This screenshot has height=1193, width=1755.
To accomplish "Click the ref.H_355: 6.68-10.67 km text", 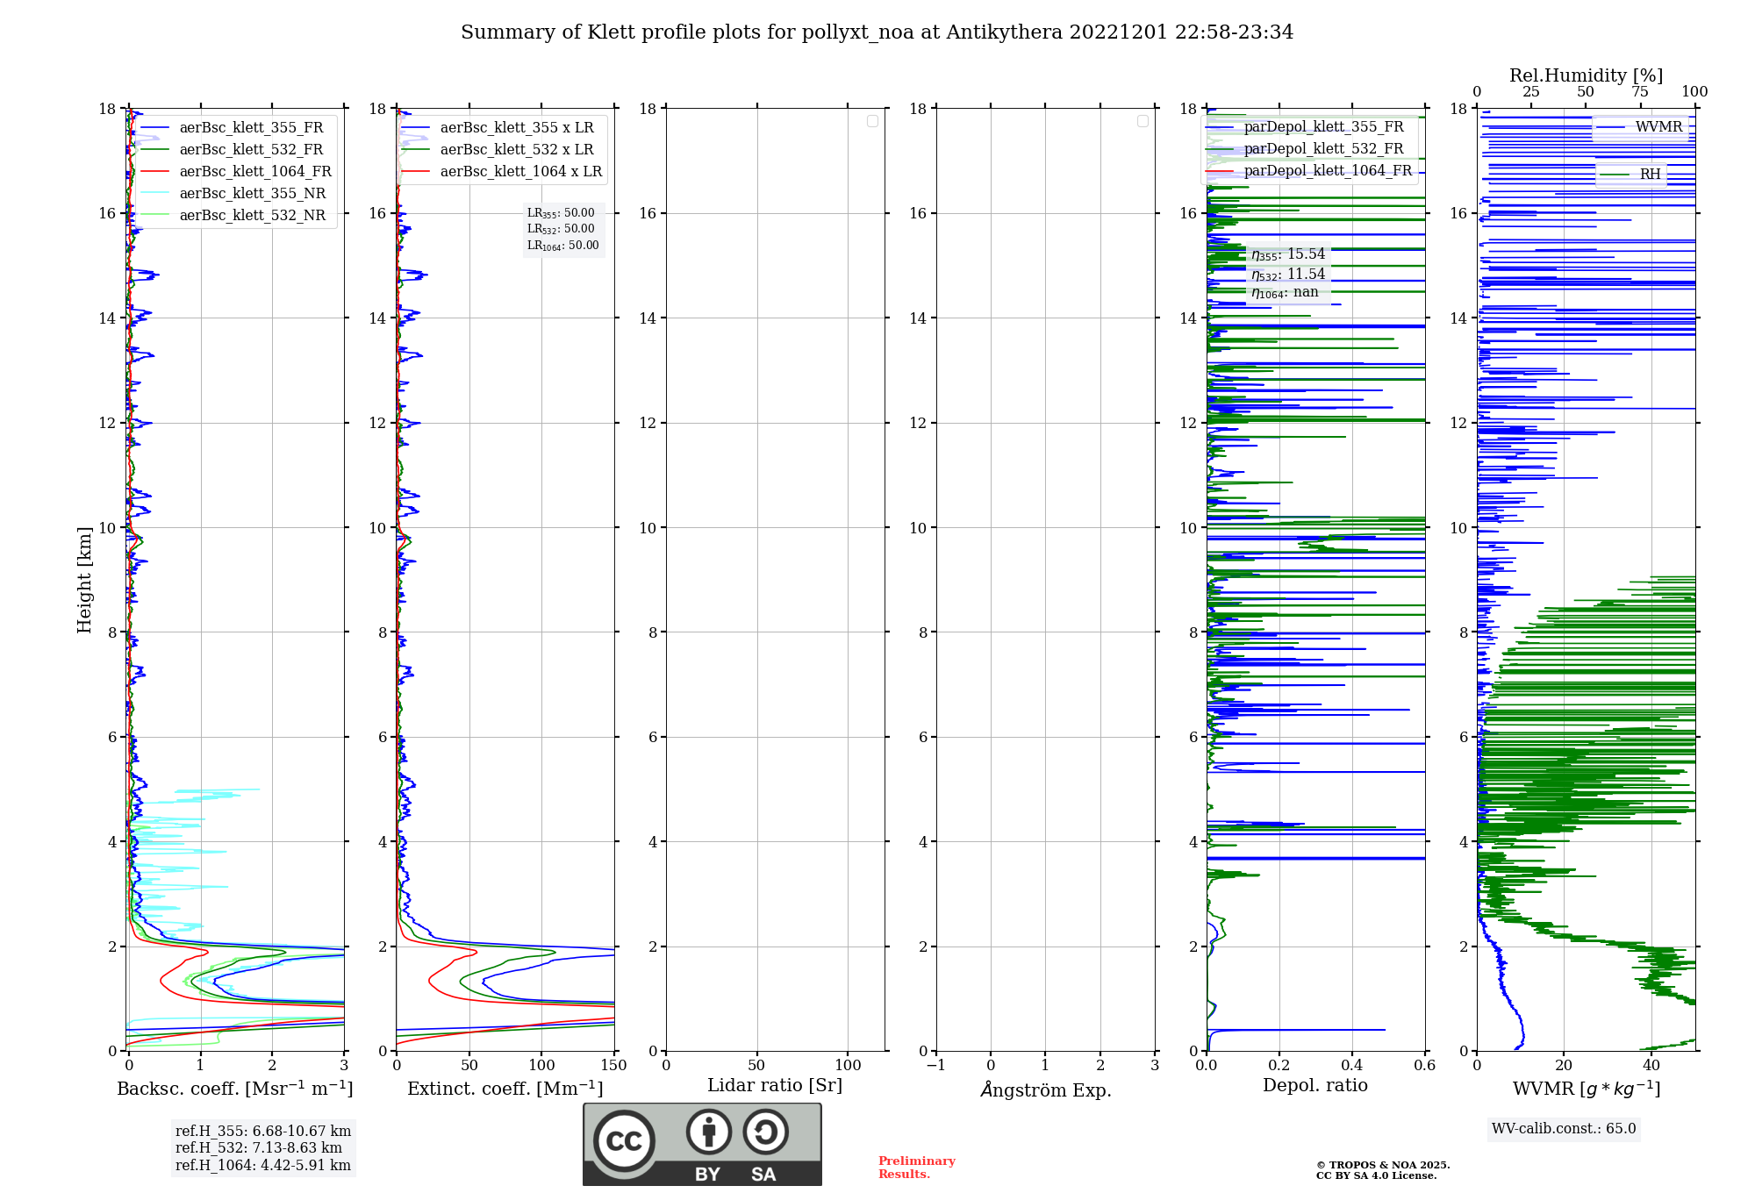I will (x=263, y=1132).
